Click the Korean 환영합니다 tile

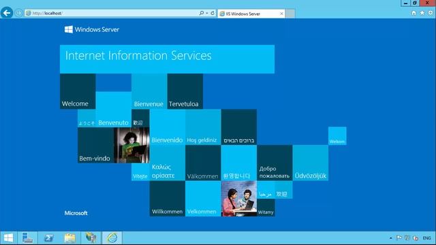[239, 163]
